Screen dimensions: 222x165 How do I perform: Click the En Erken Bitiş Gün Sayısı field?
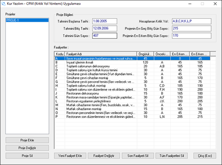192,36
